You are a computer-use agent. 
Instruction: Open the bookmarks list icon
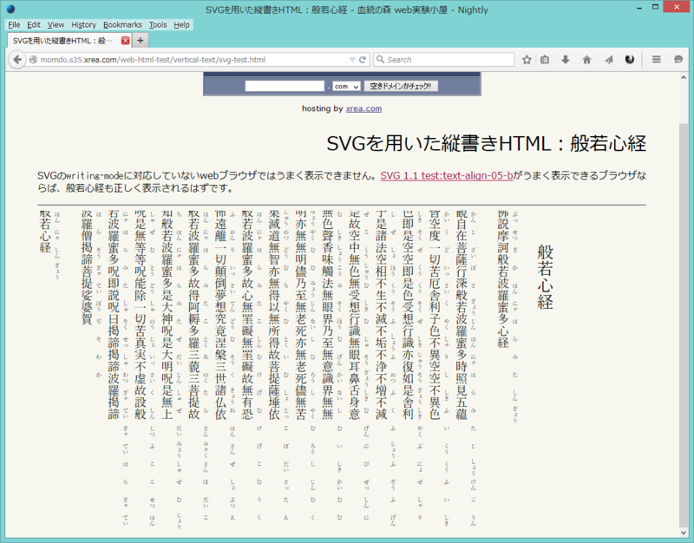(x=545, y=60)
